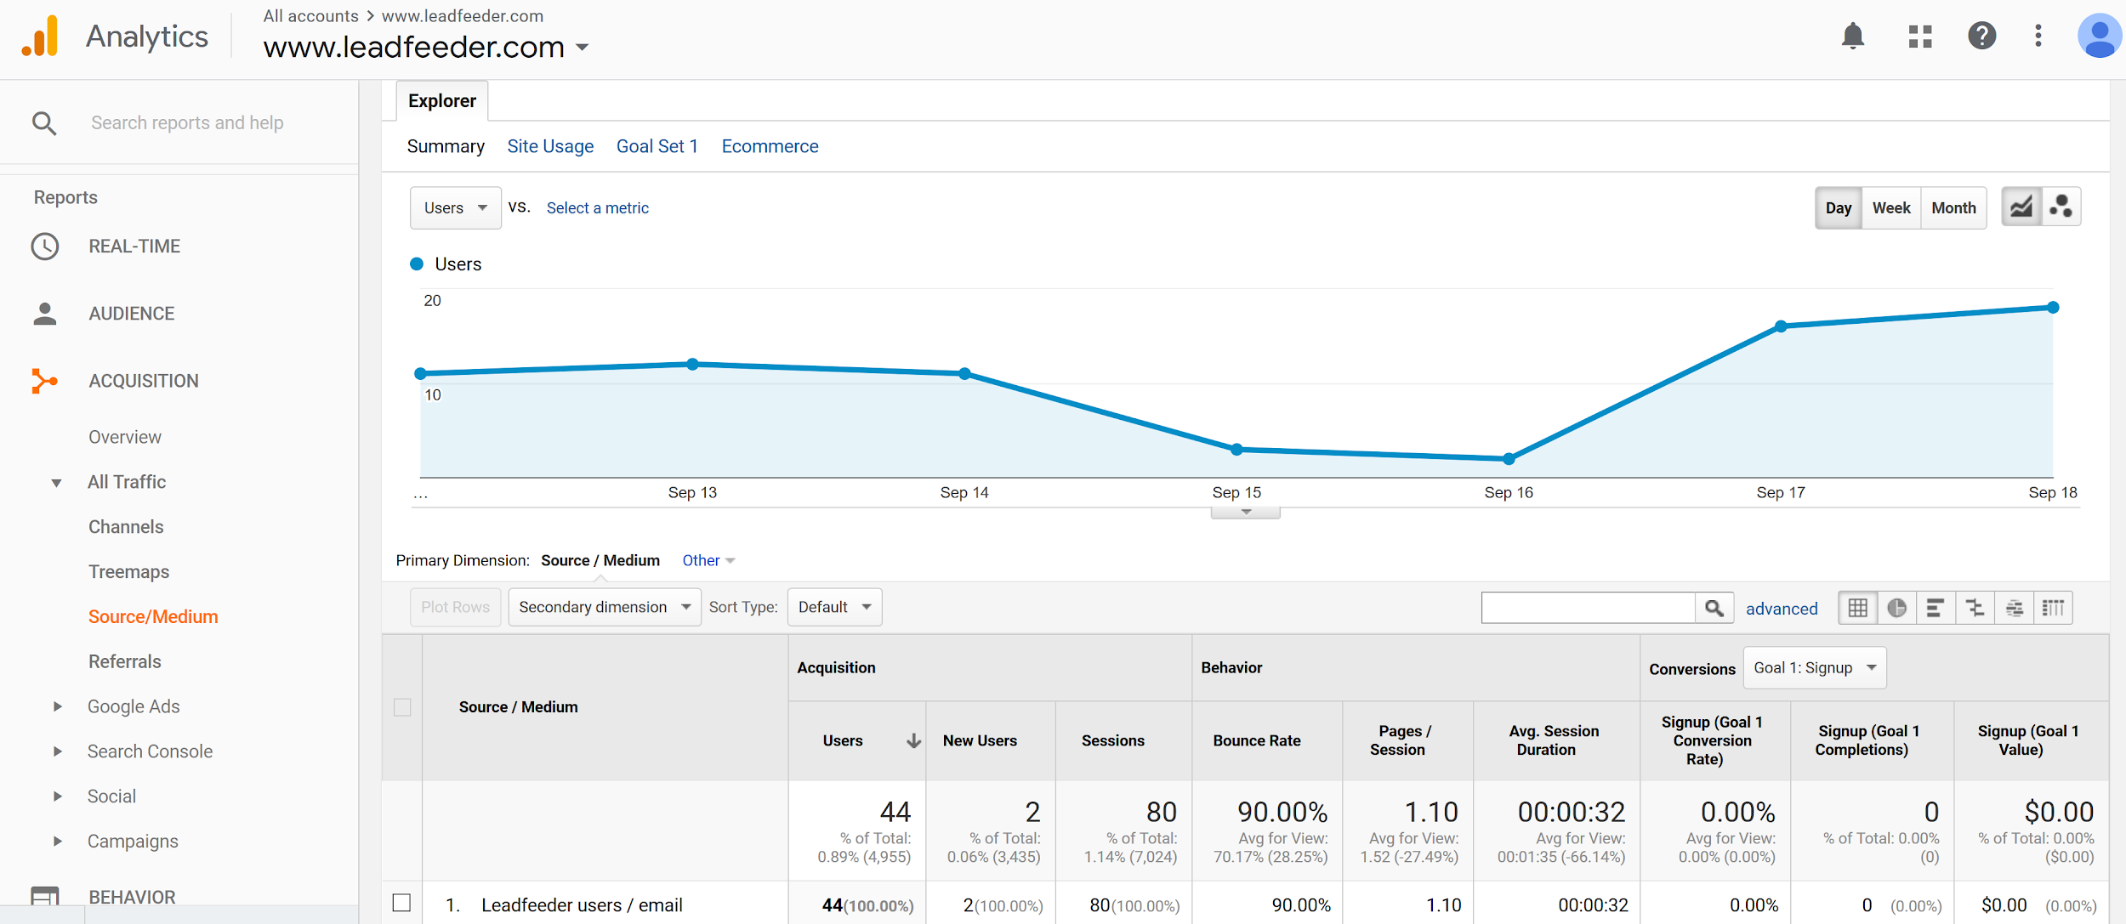This screenshot has height=924, width=2126.
Task: Open the Sort Type Default dropdown
Action: click(834, 607)
